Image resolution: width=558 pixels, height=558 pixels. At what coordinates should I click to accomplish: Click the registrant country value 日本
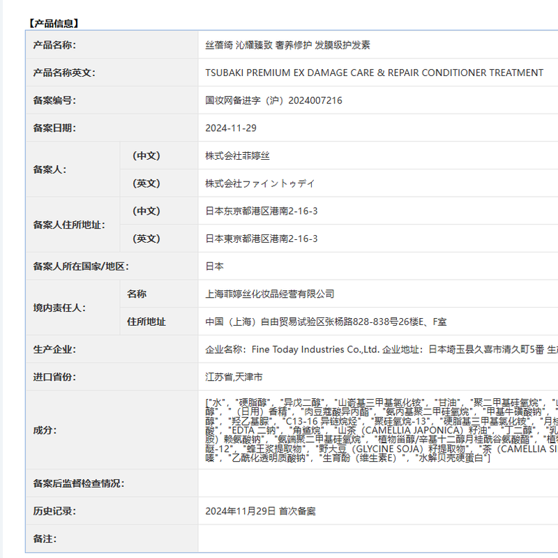[214, 266]
